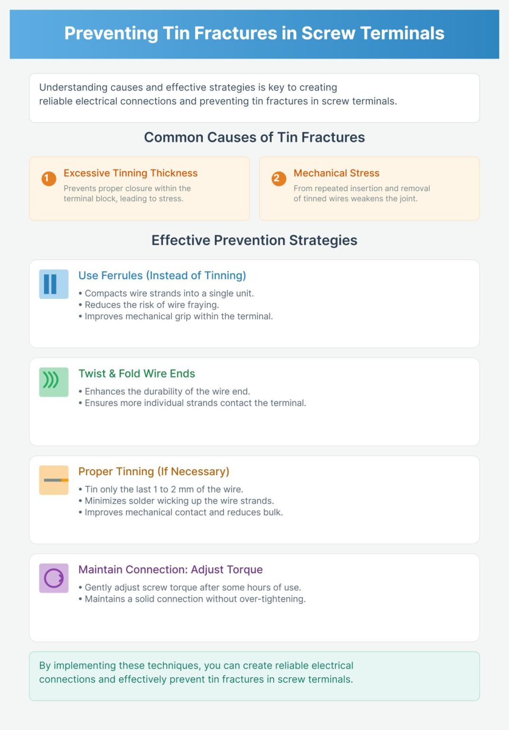Click the orange number 1 badge
This screenshot has height=730, width=509.
tap(48, 179)
